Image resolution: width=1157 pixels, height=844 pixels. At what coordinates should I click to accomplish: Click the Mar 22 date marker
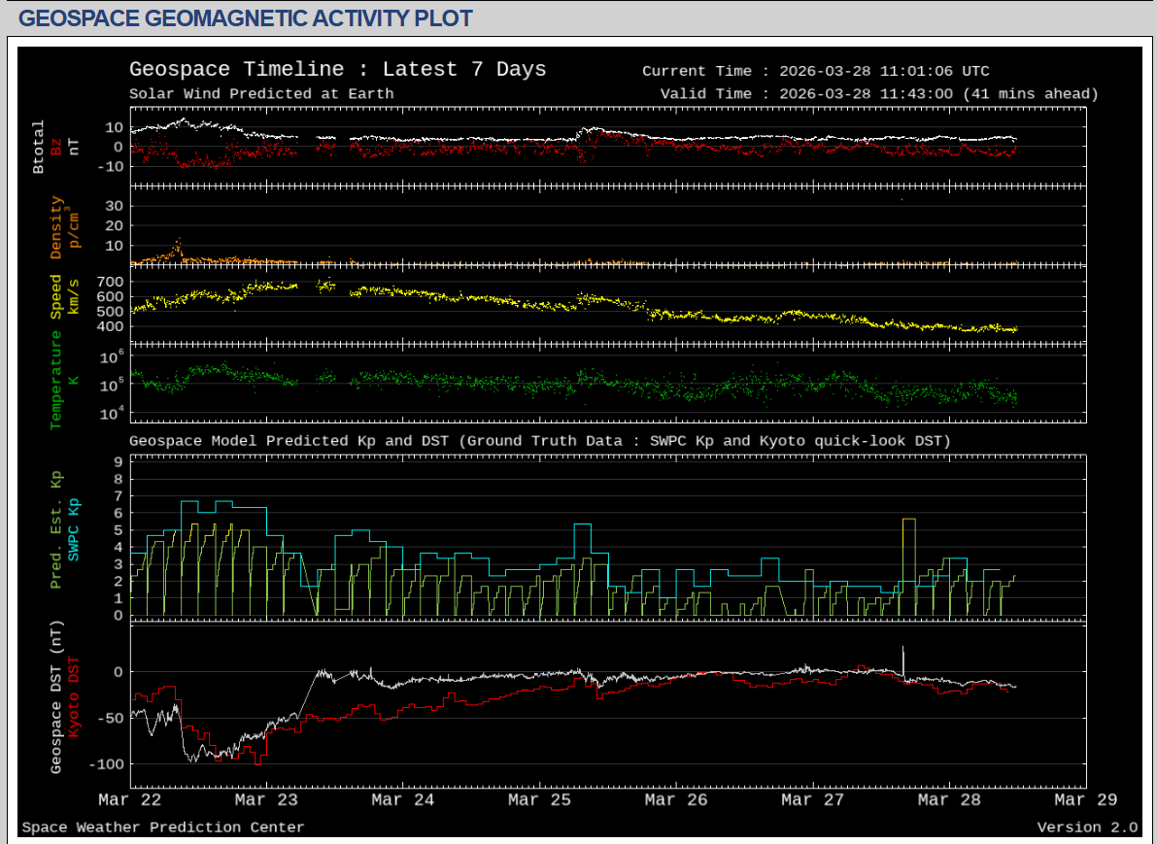pyautogui.click(x=130, y=800)
